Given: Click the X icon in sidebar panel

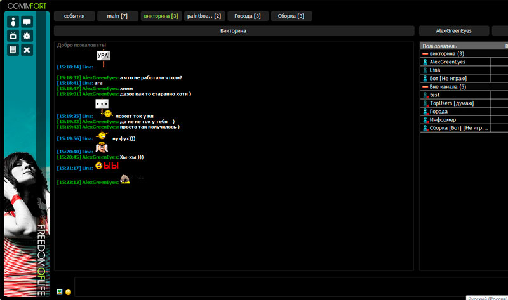Looking at the screenshot, I should pyautogui.click(x=27, y=50).
